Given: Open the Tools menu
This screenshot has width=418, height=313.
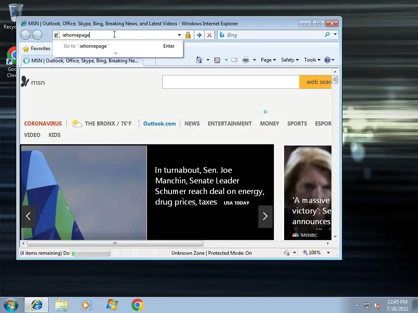Looking at the screenshot, I should pyautogui.click(x=312, y=60).
